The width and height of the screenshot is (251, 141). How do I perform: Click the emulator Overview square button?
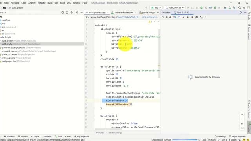click(192, 17)
